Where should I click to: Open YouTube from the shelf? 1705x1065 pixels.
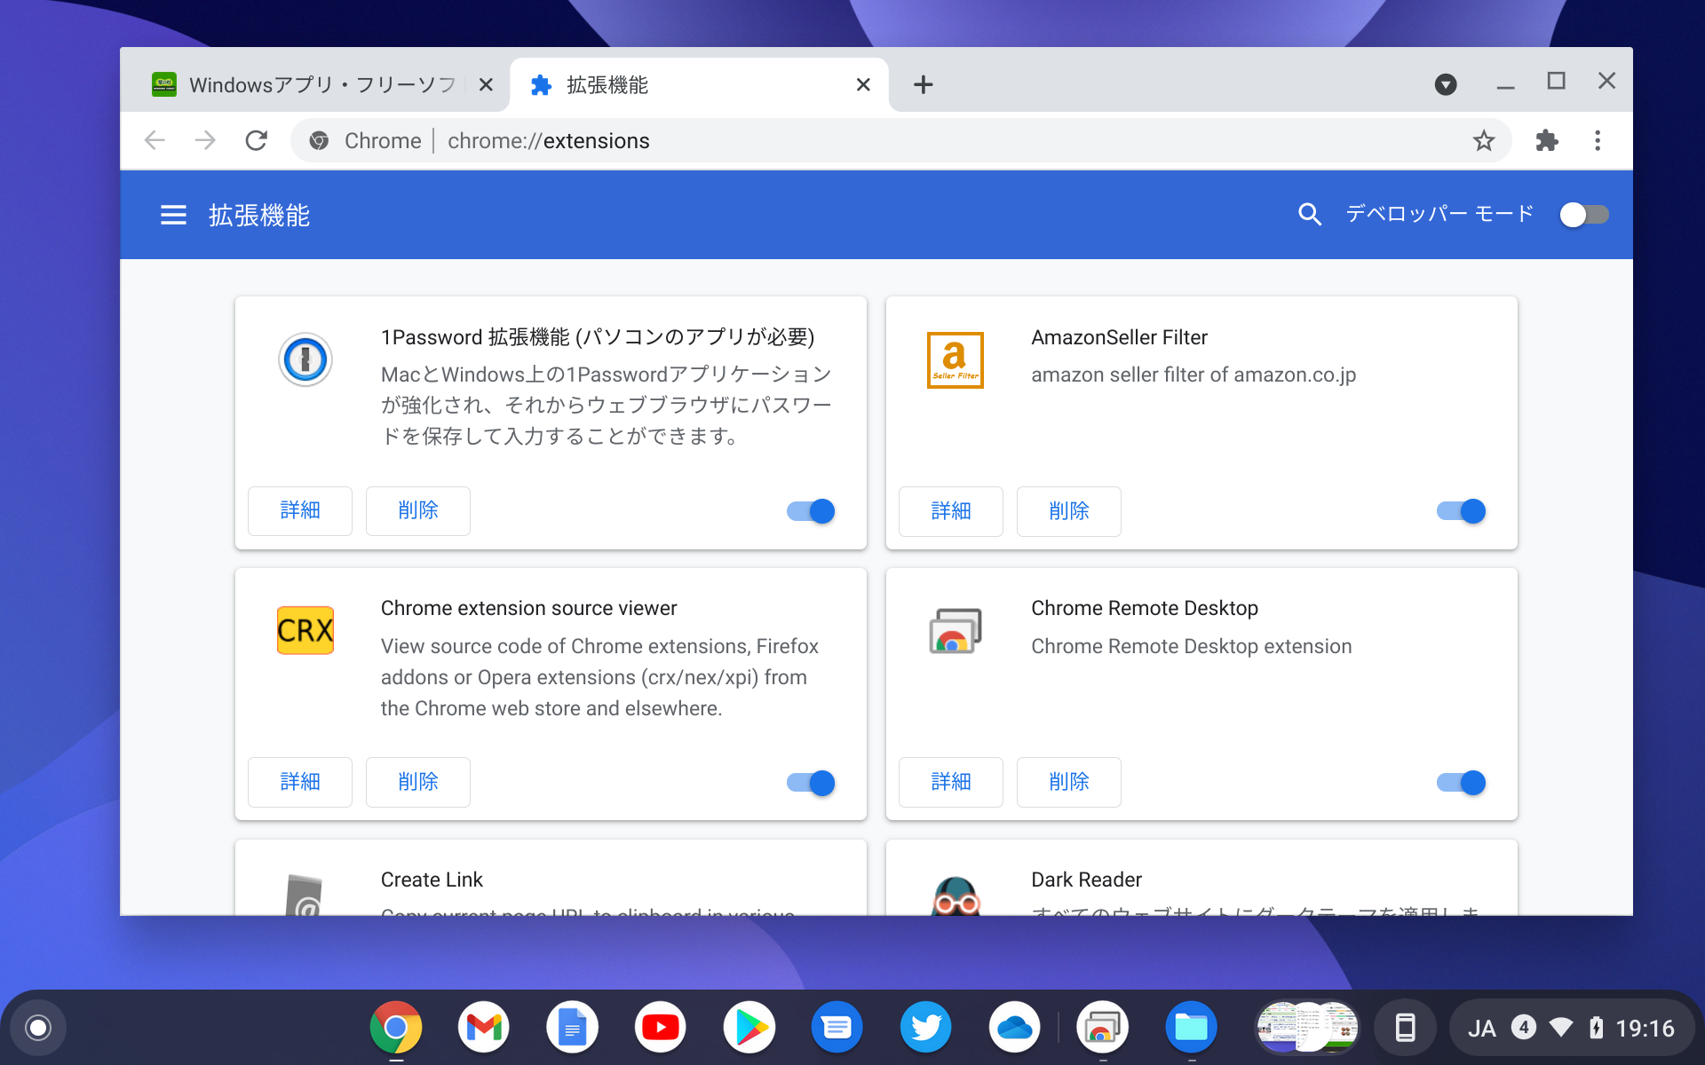pos(661,1027)
